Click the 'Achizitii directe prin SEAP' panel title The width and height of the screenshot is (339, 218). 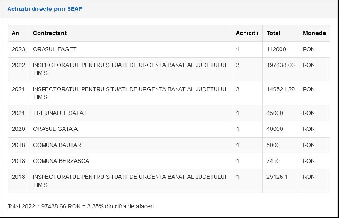pos(45,9)
